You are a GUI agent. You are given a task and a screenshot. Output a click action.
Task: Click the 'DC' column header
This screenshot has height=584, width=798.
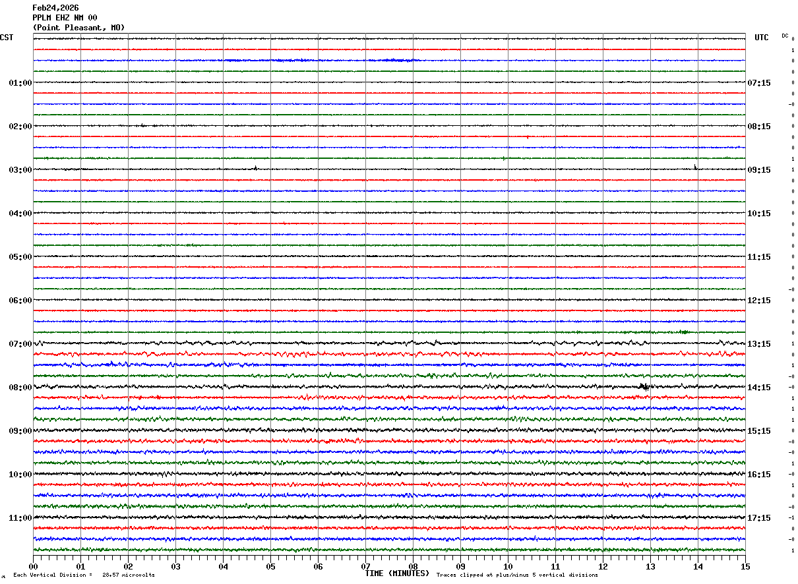[x=785, y=36]
